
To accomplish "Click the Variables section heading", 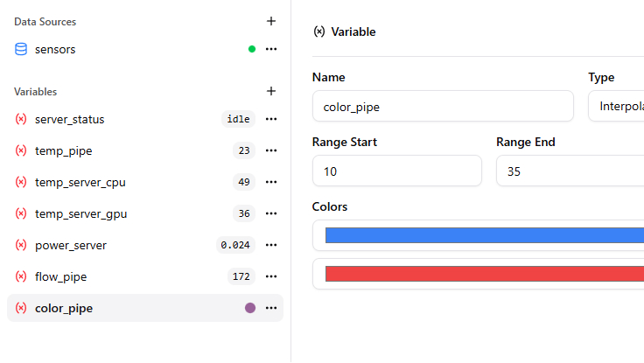I will pyautogui.click(x=35, y=92).
